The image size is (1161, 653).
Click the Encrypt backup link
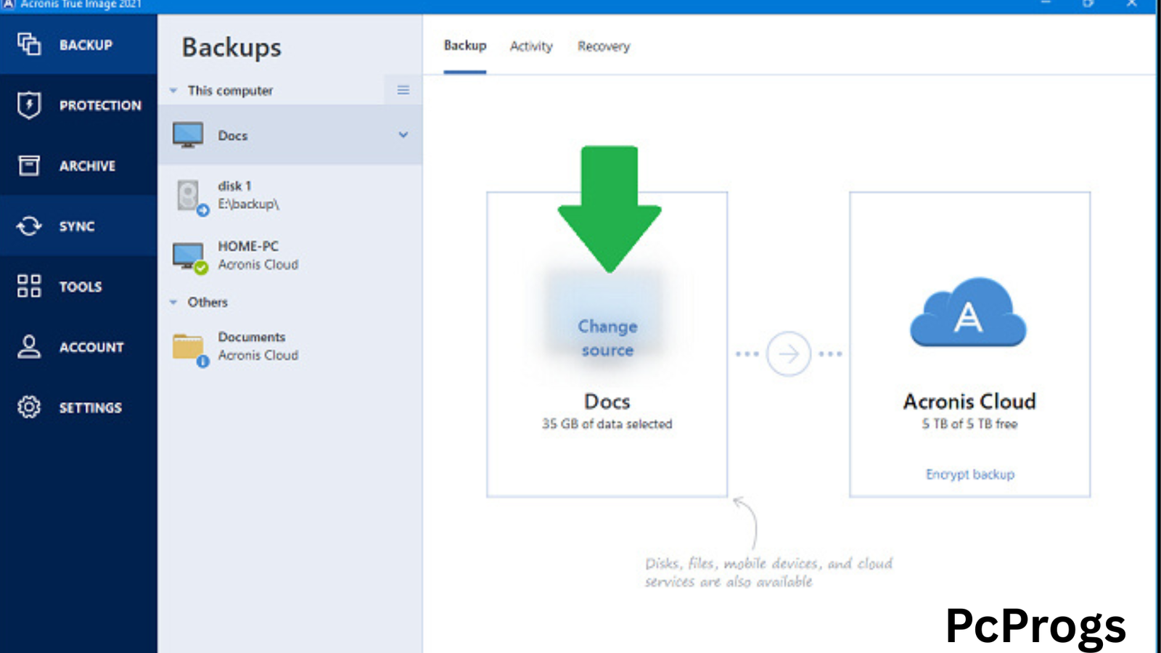[x=970, y=475]
